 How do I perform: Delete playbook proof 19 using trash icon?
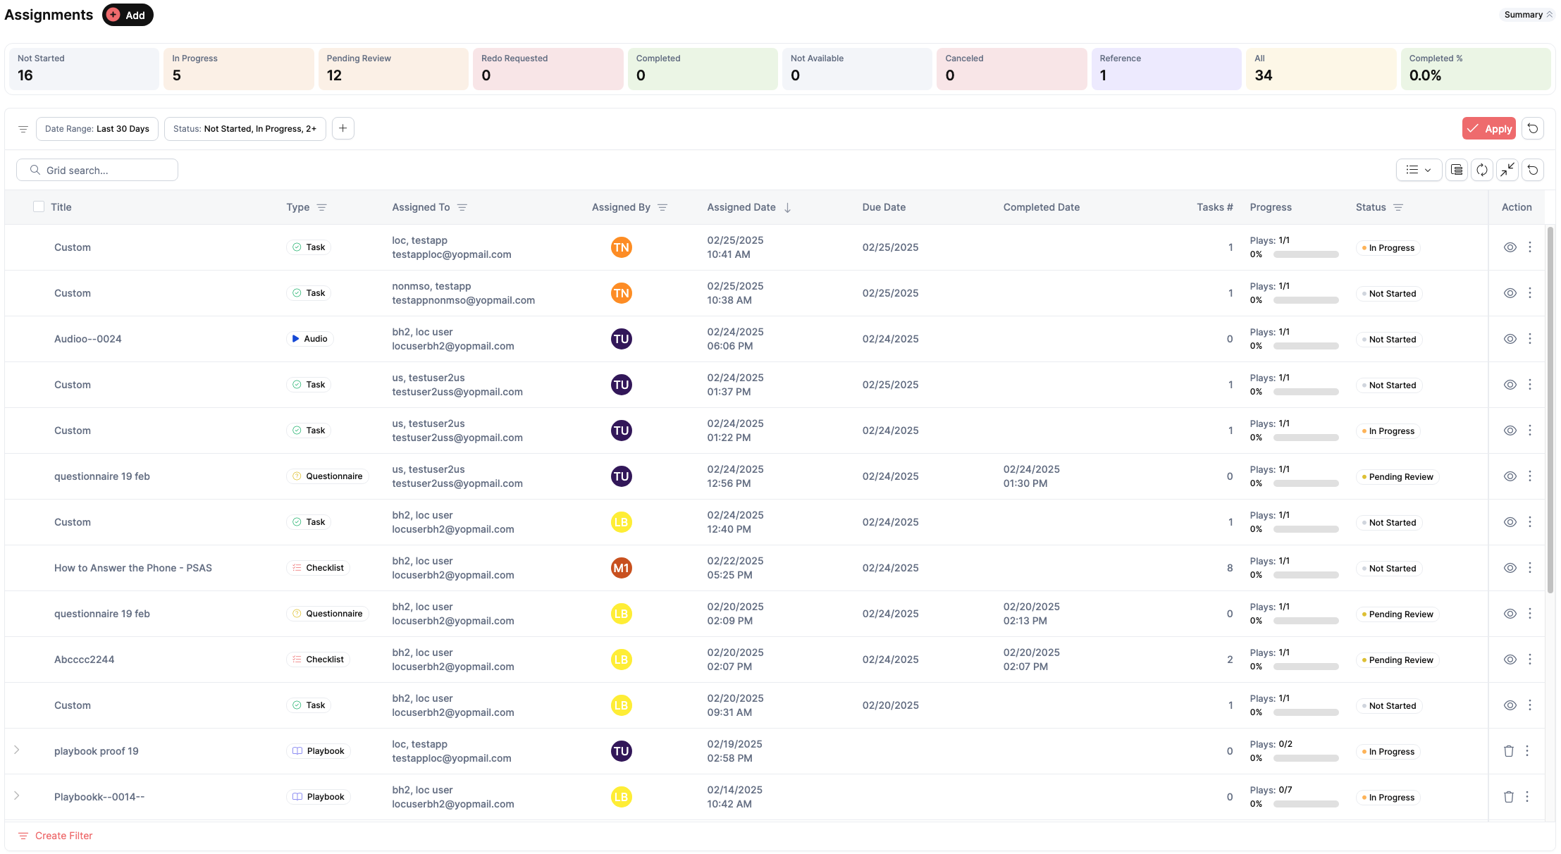click(x=1508, y=751)
